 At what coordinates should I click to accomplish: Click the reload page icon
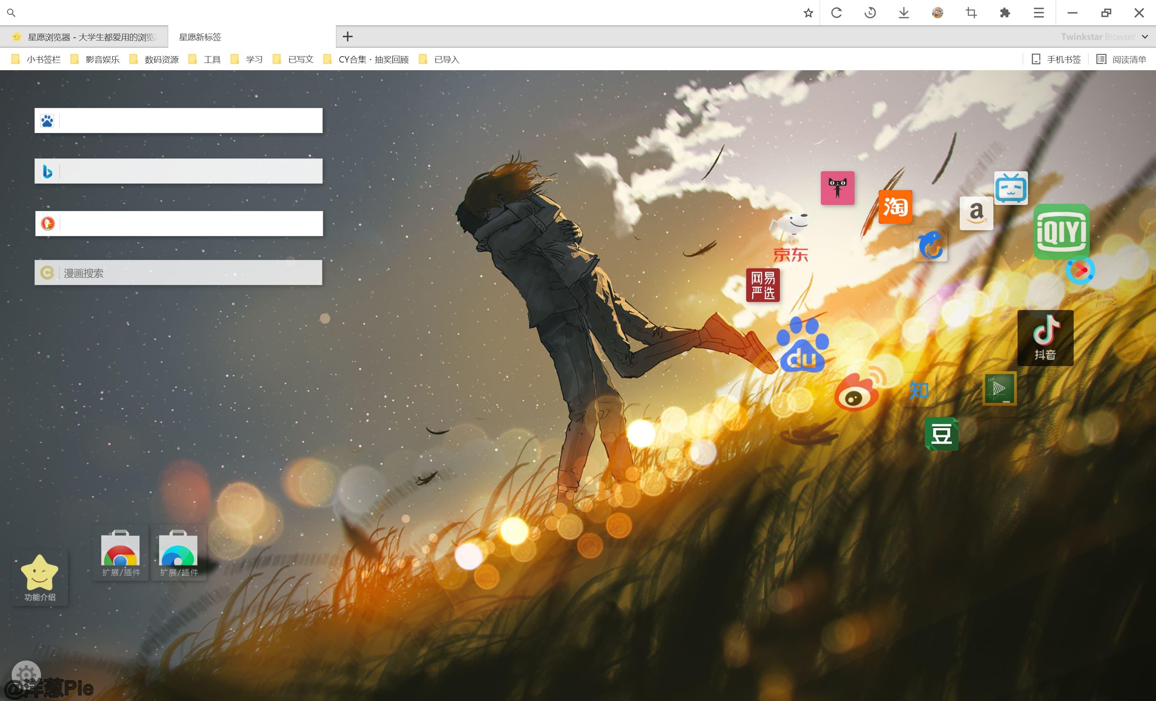click(836, 13)
